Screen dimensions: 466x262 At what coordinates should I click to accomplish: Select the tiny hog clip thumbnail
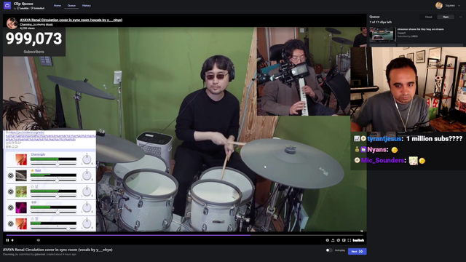[382, 34]
